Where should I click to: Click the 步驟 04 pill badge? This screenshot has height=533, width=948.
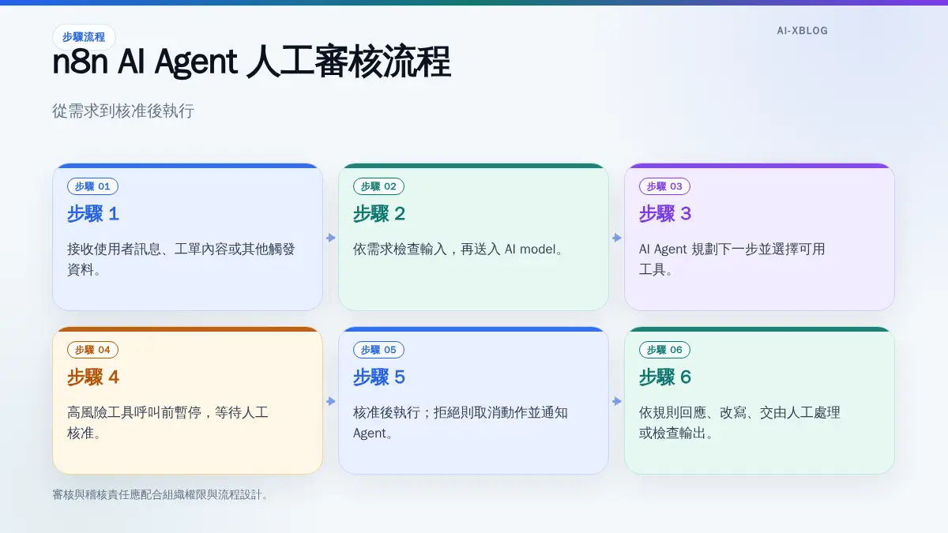pos(92,350)
